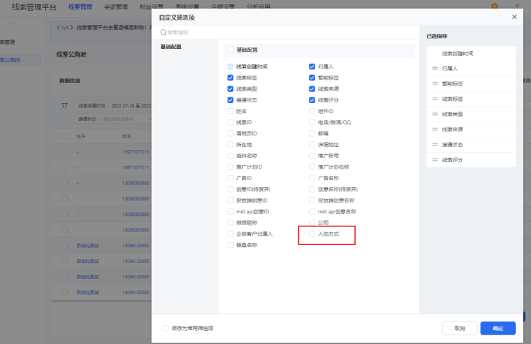Click the next-notice chevron after 1/3

(x=72, y=27)
